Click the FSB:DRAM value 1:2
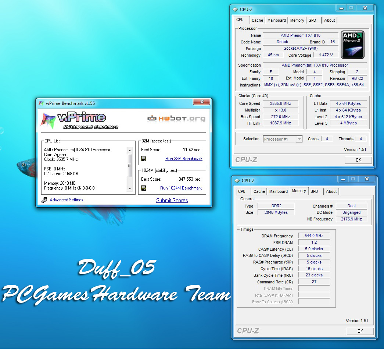This screenshot has height=350, width=384. point(314,242)
